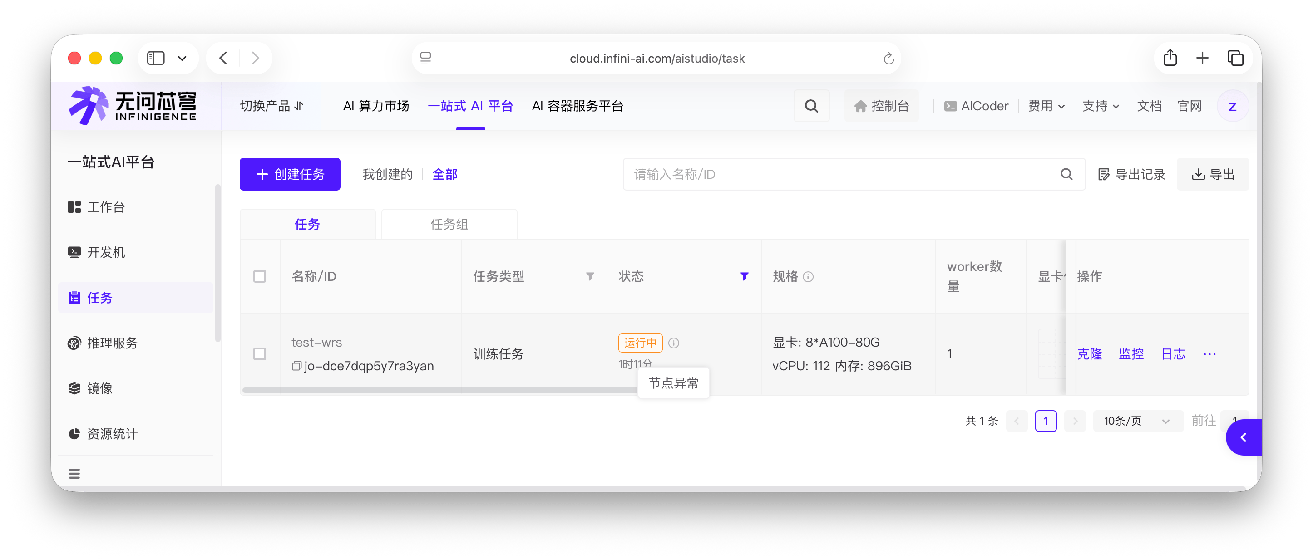
Task: Click the search magnifier icon in header
Action: [811, 106]
